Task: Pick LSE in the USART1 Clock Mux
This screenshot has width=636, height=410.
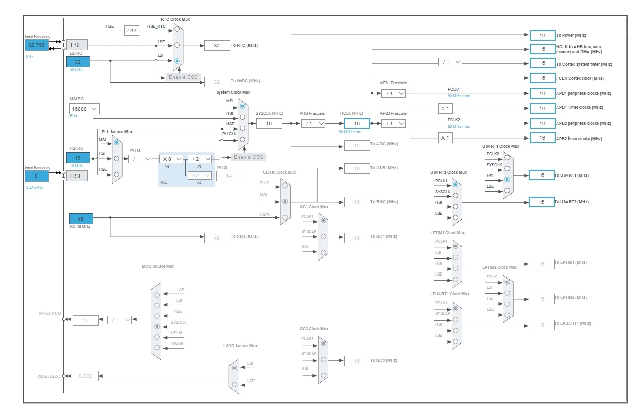Action: 507,190
